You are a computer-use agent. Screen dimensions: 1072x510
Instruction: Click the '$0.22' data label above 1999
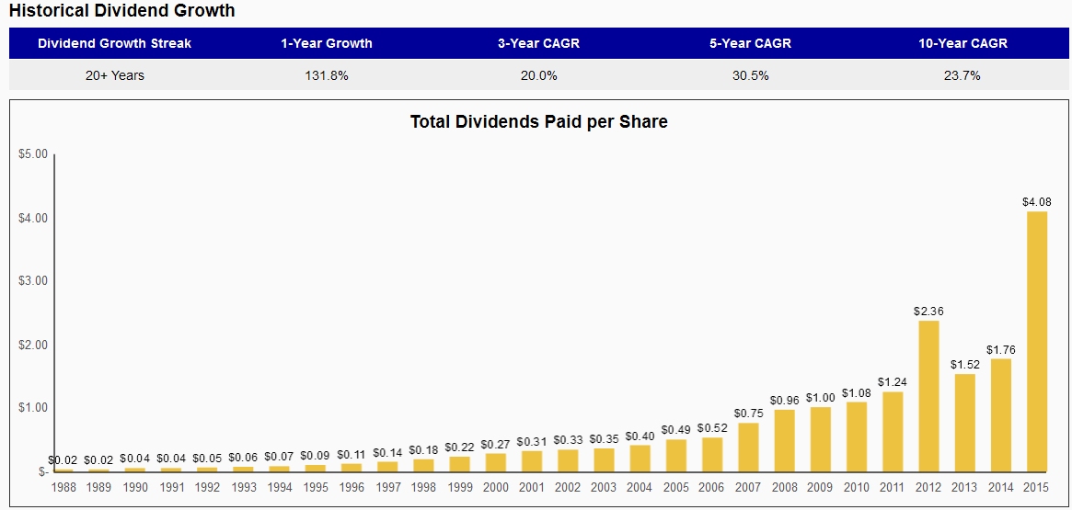tap(459, 448)
